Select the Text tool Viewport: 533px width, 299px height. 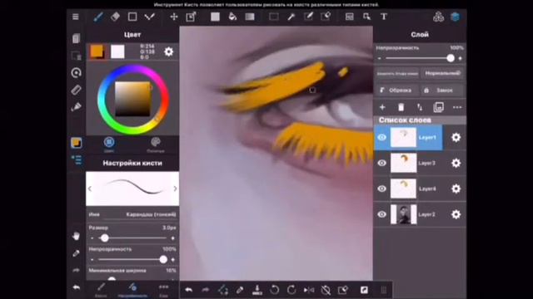384,17
